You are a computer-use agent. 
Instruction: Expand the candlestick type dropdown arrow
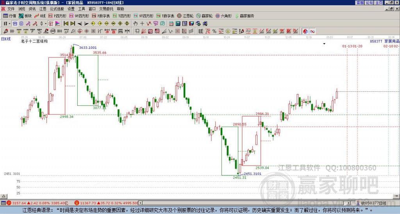[x=46, y=23]
